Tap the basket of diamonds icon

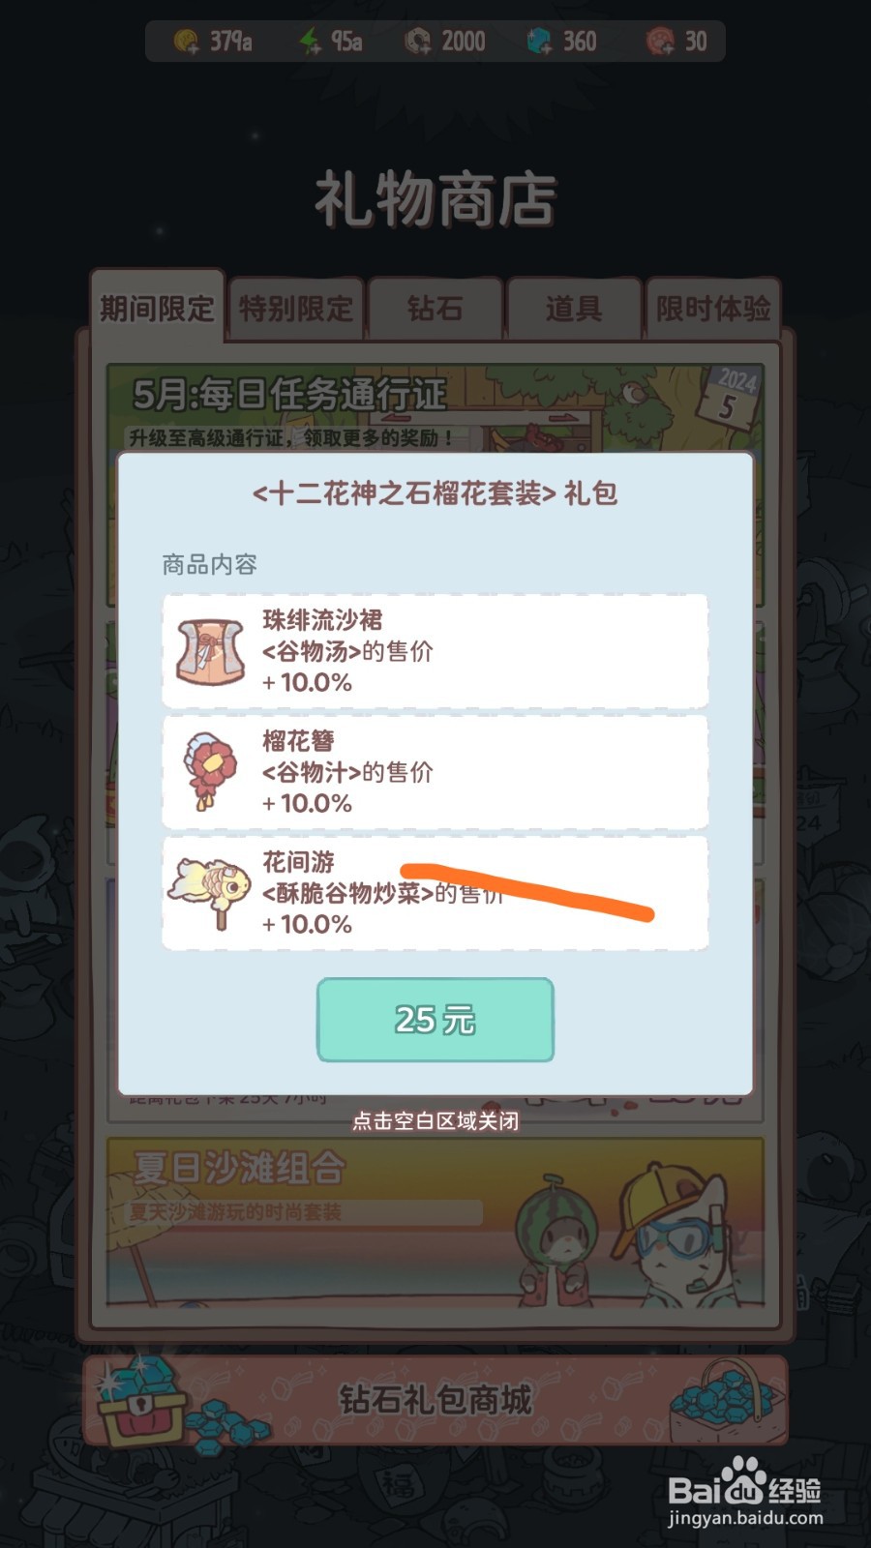(726, 1400)
